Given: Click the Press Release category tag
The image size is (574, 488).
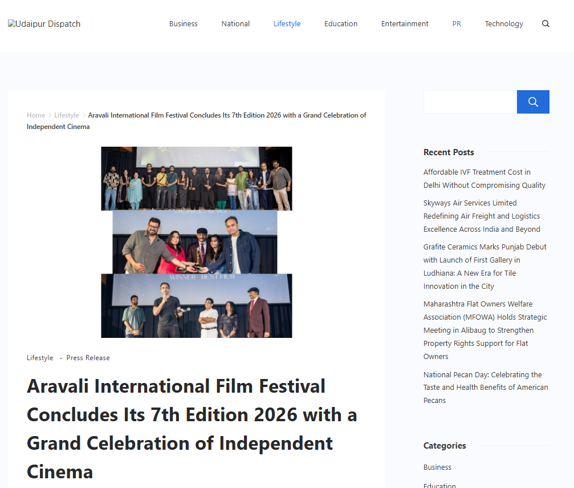Looking at the screenshot, I should click(x=88, y=358).
